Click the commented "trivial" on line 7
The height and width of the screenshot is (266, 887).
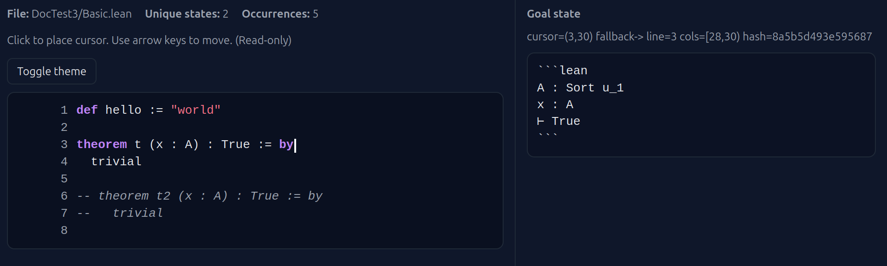[x=138, y=213]
